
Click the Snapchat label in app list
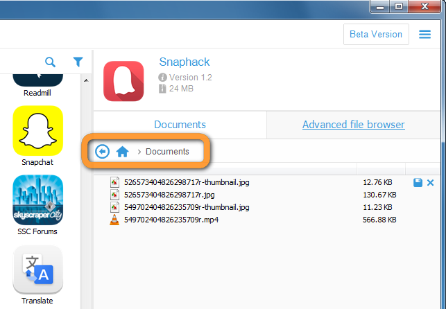pyautogui.click(x=37, y=162)
